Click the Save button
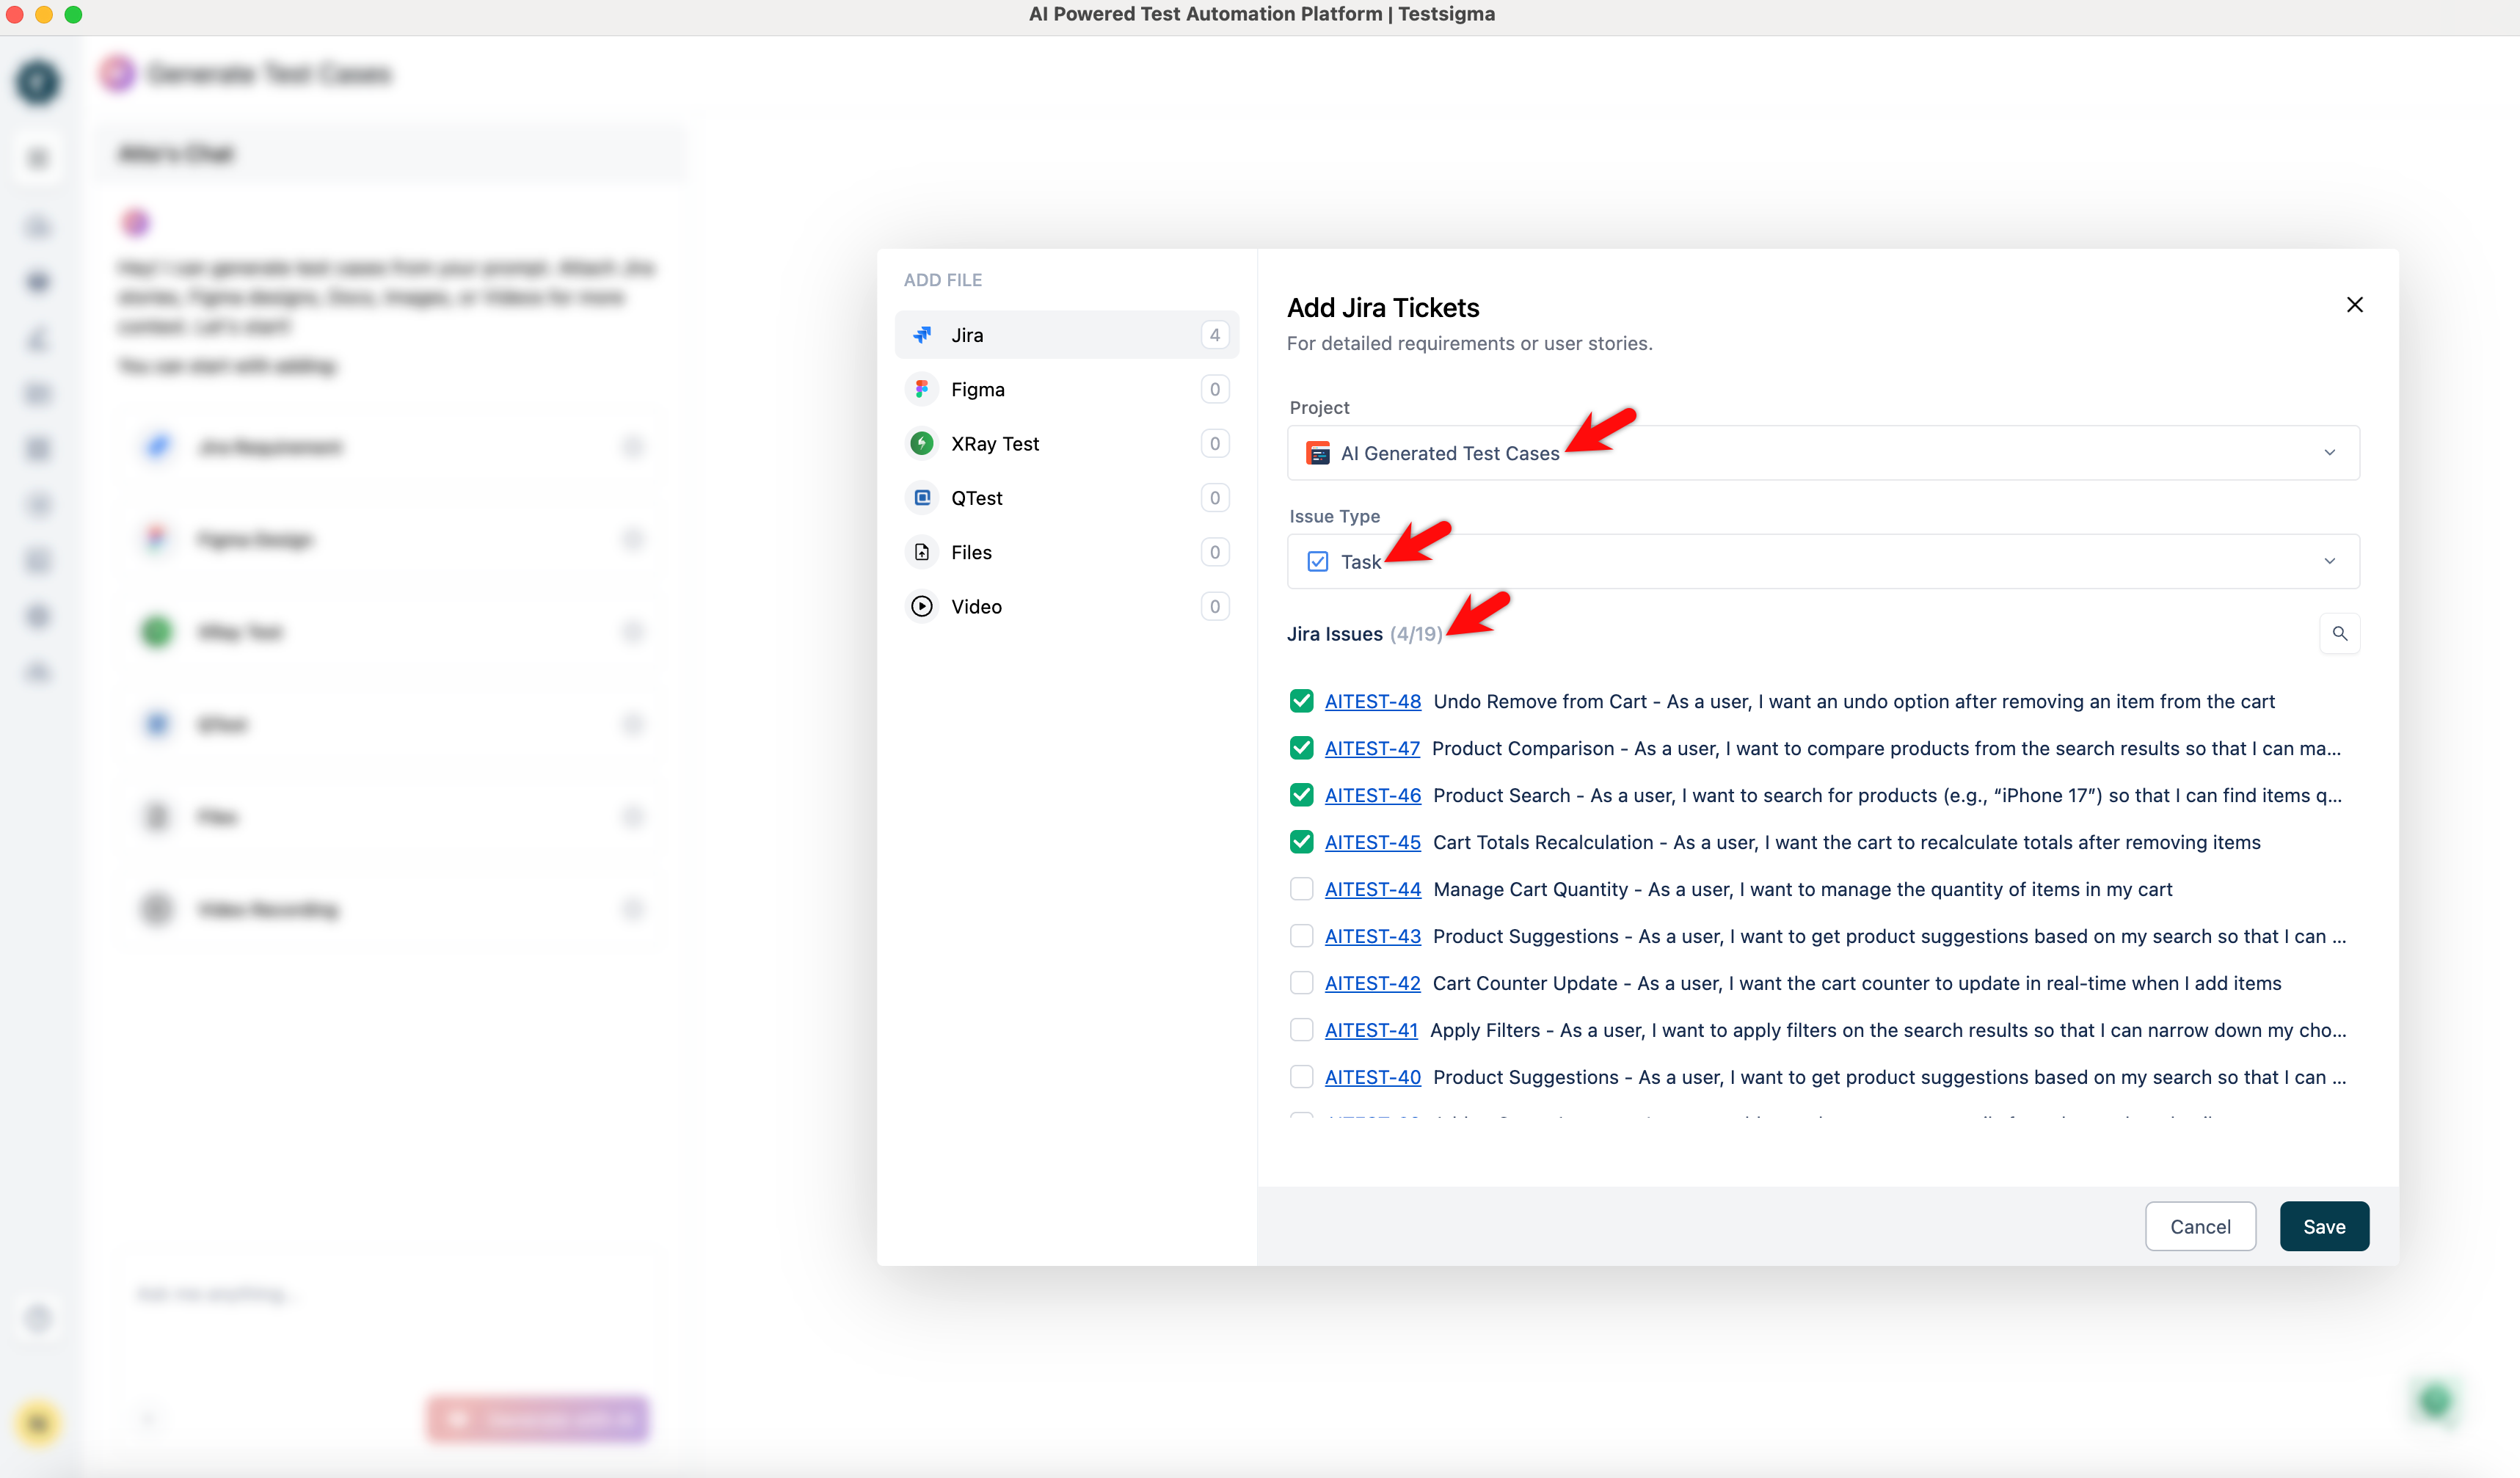Viewport: 2520px width, 1478px height. [x=2324, y=1226]
